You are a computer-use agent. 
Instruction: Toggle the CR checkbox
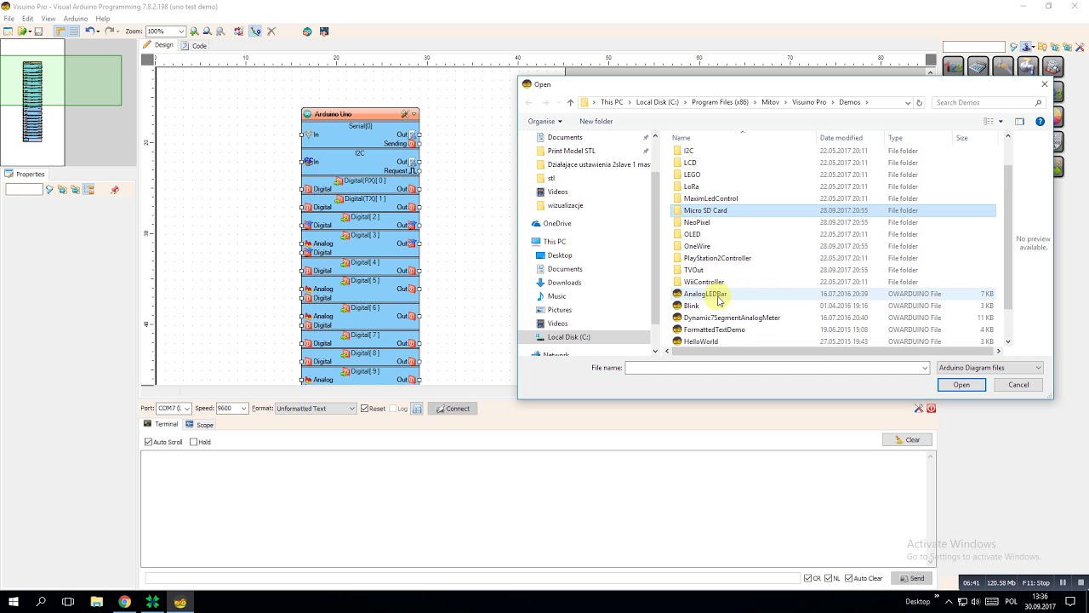(x=807, y=578)
